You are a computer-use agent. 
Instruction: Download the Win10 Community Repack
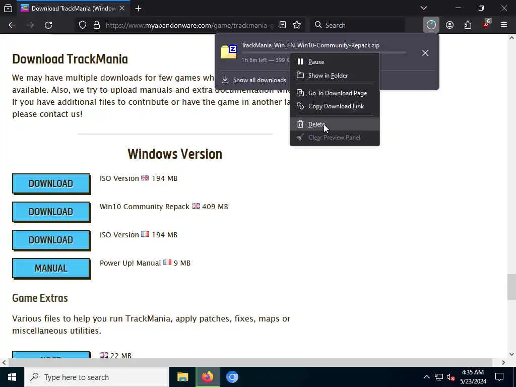coord(51,212)
